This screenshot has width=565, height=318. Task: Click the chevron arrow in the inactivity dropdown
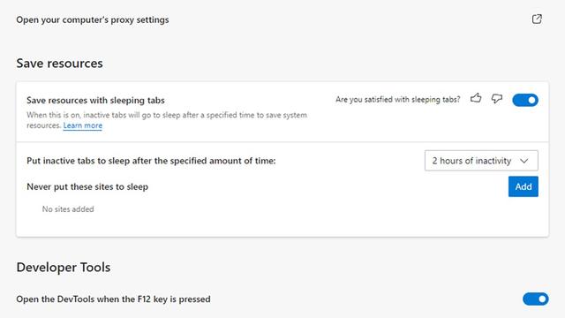coord(524,161)
